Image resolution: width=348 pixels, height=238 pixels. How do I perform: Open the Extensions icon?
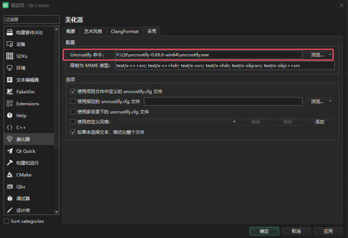[x=10, y=103]
